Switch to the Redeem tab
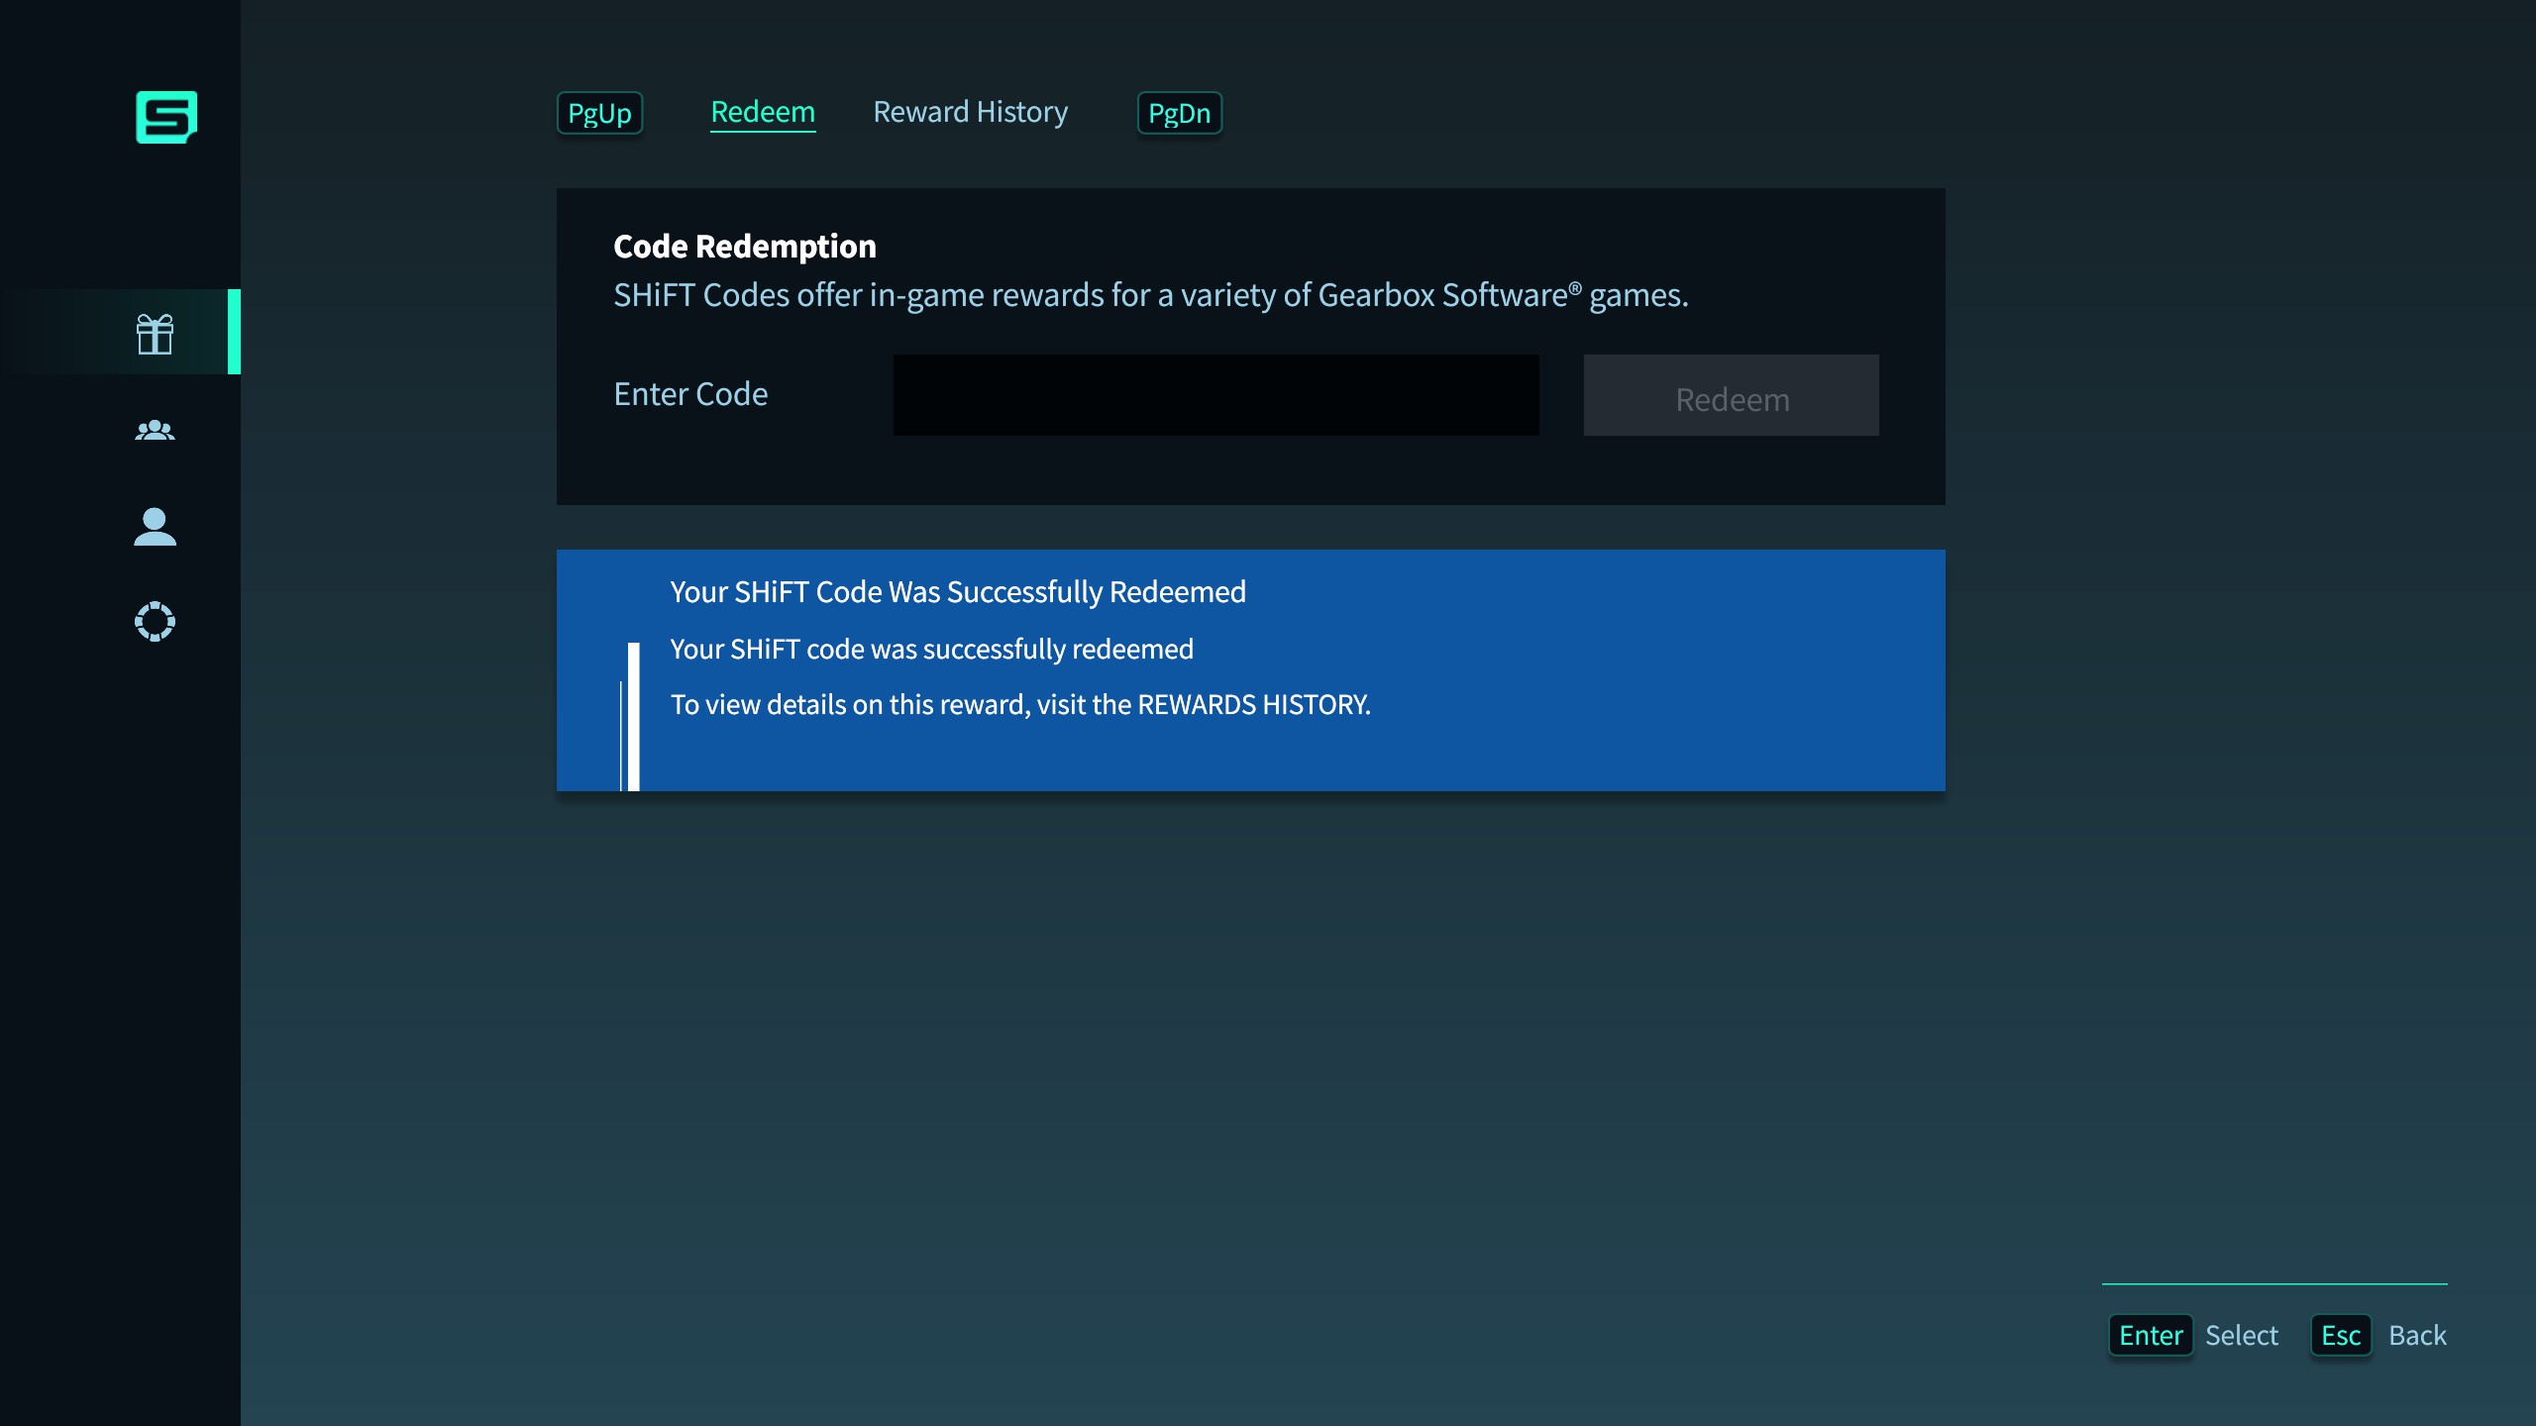Viewport: 2536px width, 1426px height. tap(763, 112)
